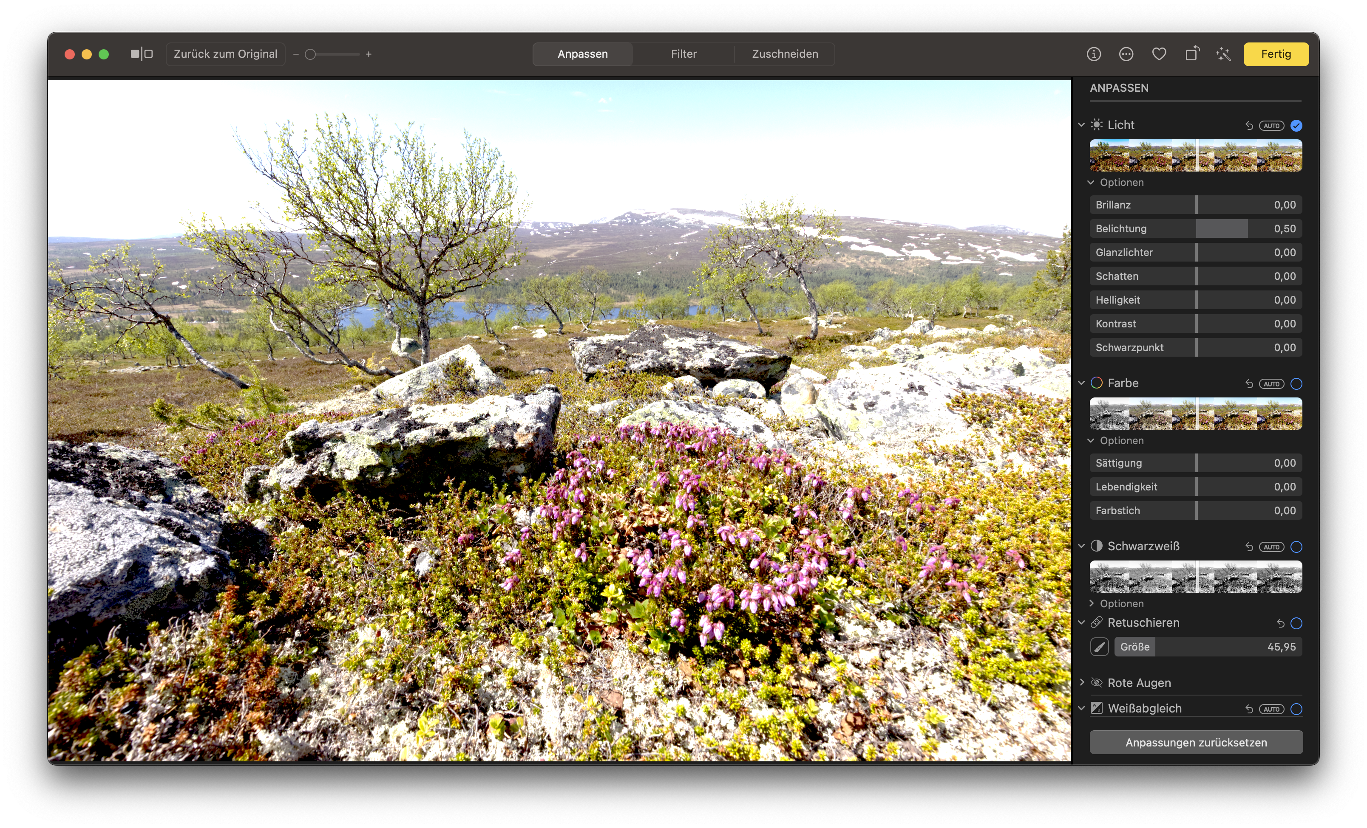Click the Schatten slider
This screenshot has height=828, width=1367.
[x=1196, y=276]
